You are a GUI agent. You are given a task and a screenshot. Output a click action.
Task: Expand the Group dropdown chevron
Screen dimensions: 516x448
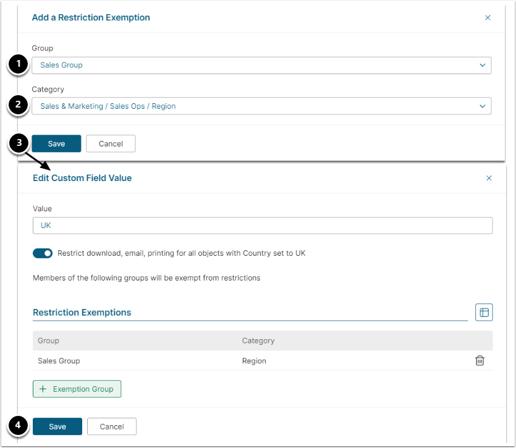(x=483, y=65)
